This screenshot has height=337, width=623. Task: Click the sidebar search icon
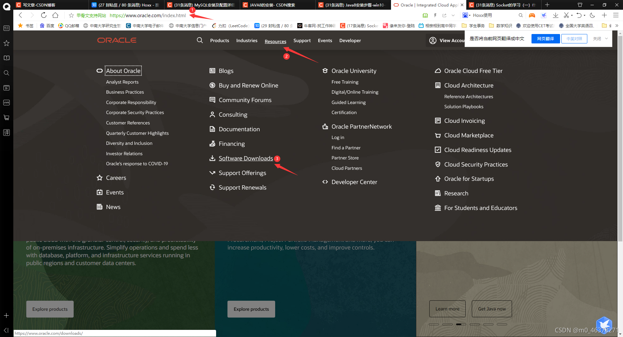coord(6,73)
